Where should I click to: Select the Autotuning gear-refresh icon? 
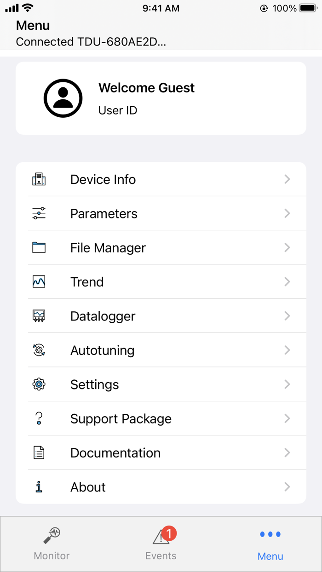(39, 349)
